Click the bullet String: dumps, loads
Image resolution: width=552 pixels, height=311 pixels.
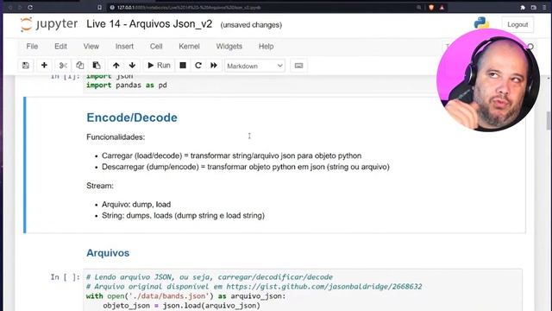coord(183,215)
